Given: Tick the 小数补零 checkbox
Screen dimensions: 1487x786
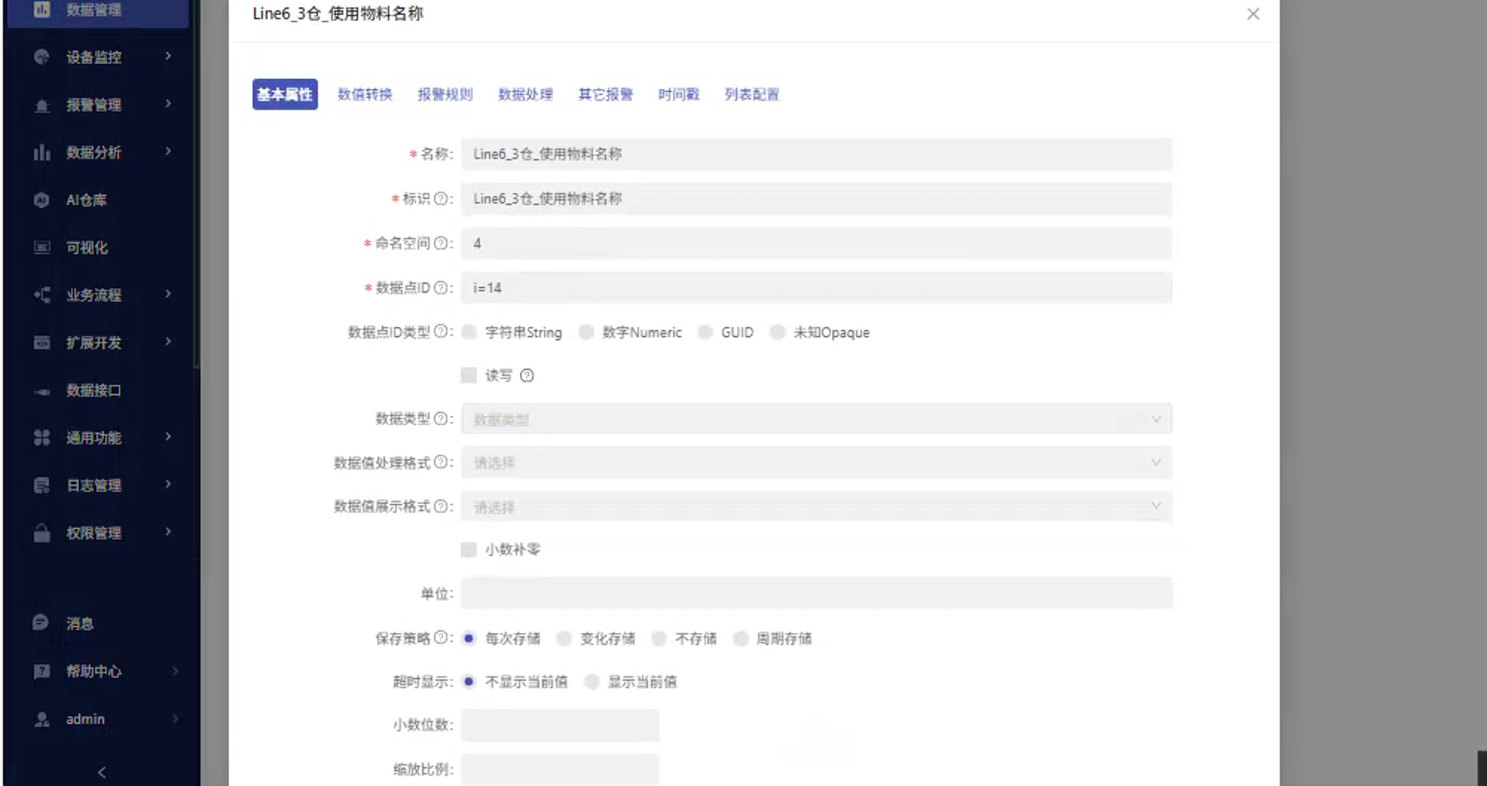Looking at the screenshot, I should point(469,550).
